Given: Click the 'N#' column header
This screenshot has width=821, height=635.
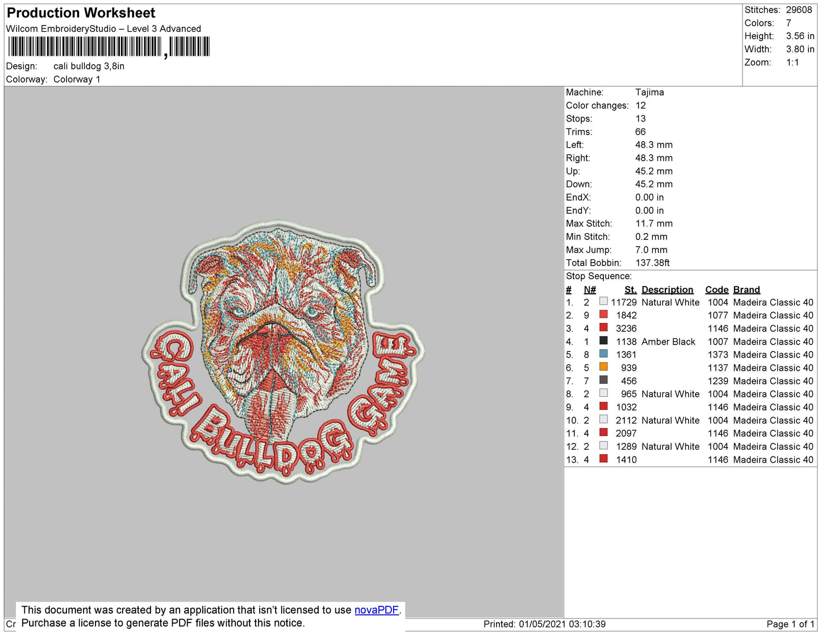Looking at the screenshot, I should pyautogui.click(x=590, y=290).
